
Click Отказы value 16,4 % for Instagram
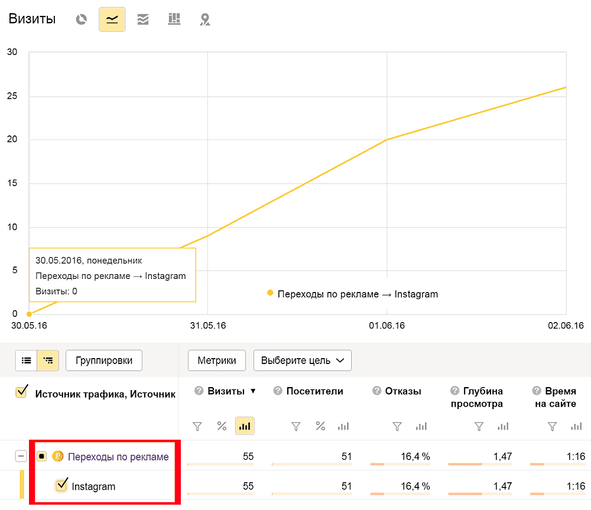click(415, 486)
